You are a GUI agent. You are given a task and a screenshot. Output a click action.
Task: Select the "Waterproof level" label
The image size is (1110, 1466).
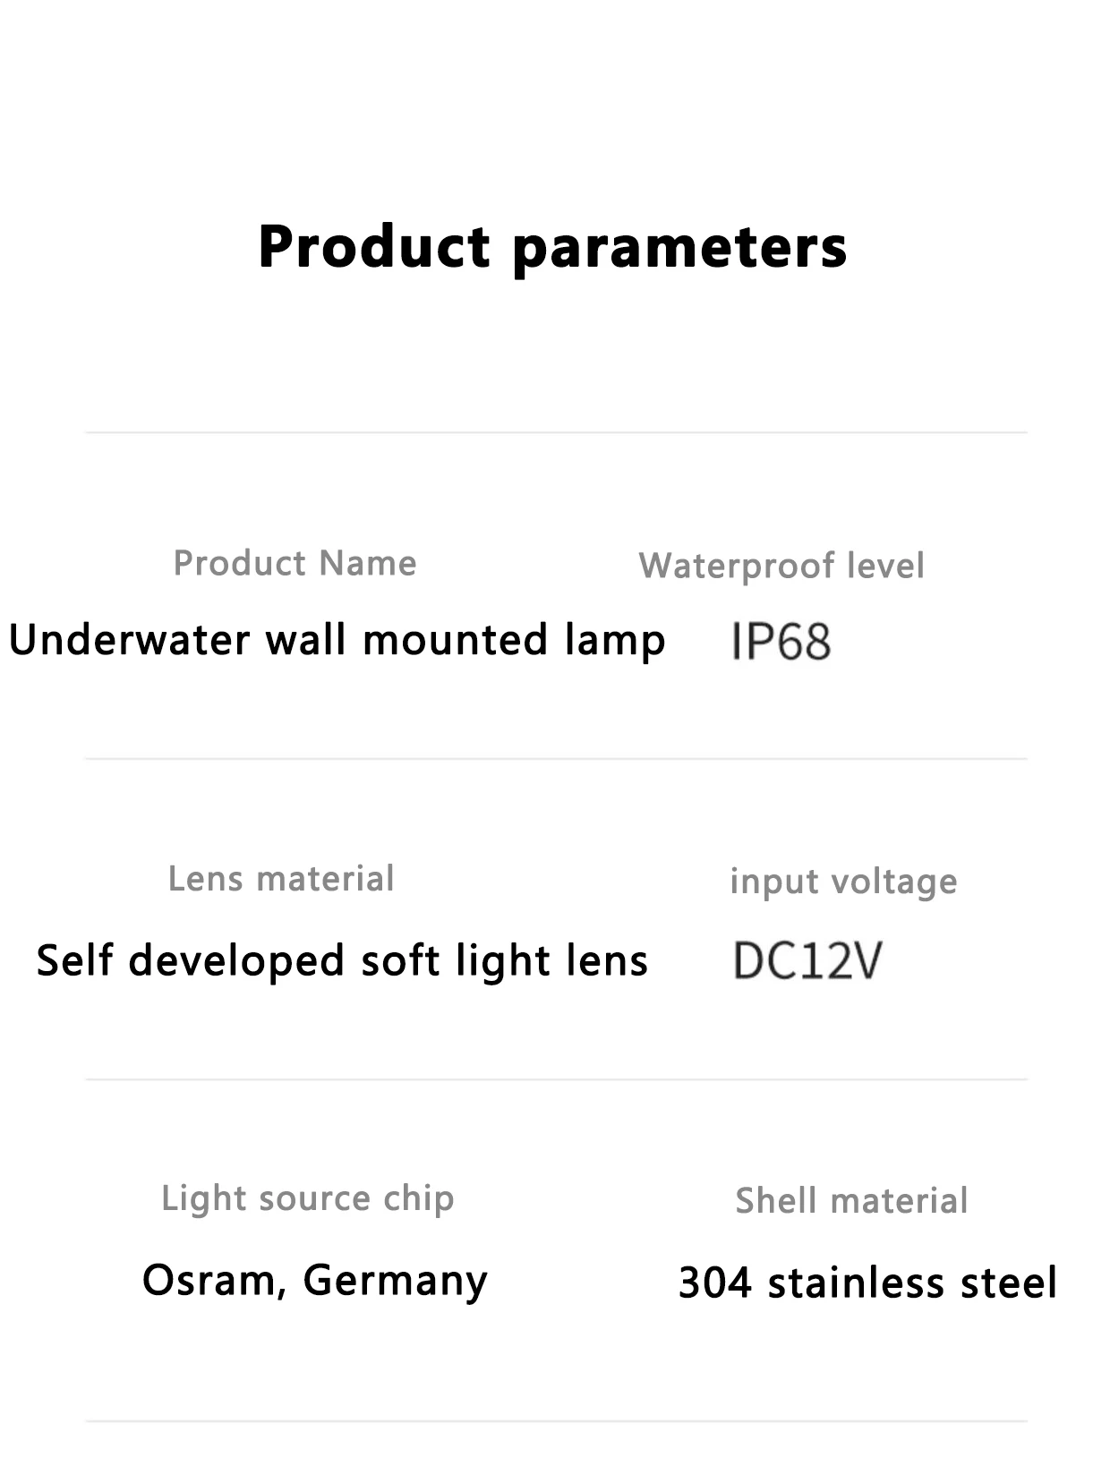(x=781, y=566)
